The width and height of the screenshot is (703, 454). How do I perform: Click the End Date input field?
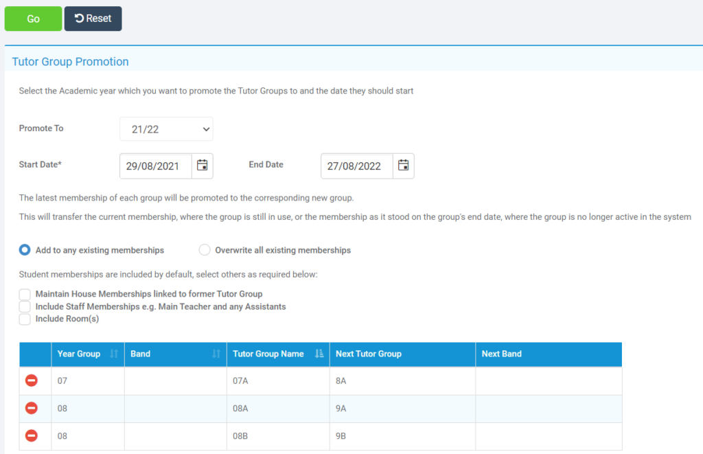pyautogui.click(x=357, y=166)
